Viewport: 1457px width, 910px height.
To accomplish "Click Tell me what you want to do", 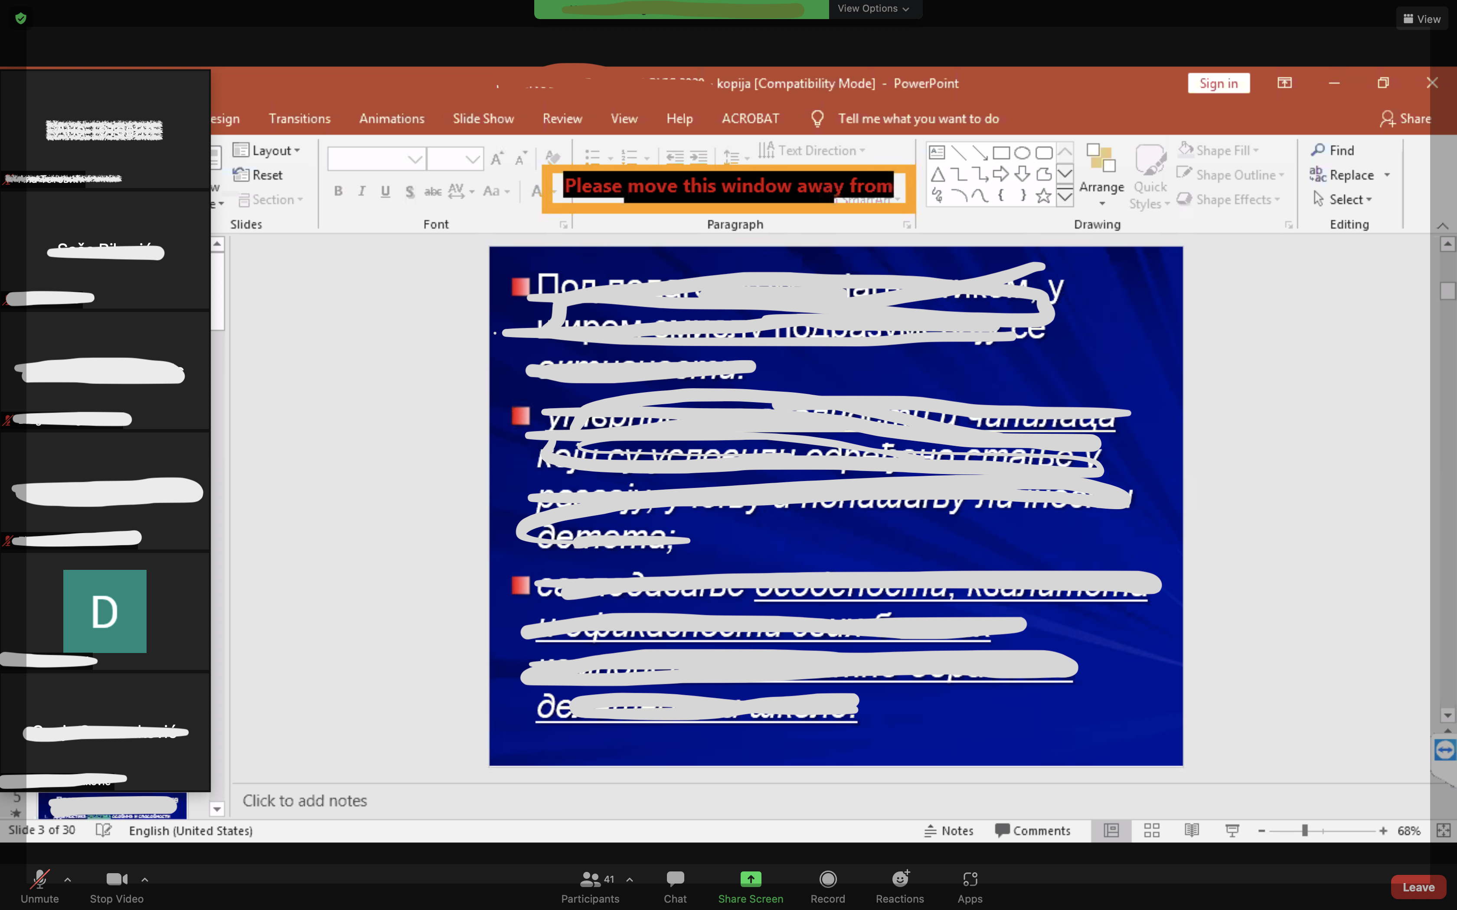I will tap(918, 119).
